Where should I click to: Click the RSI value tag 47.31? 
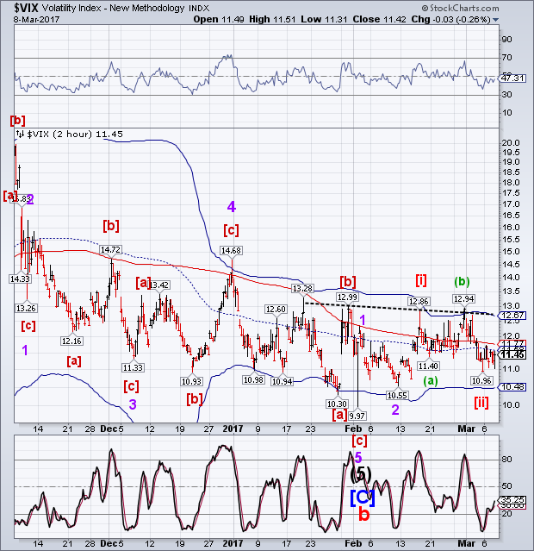click(512, 78)
